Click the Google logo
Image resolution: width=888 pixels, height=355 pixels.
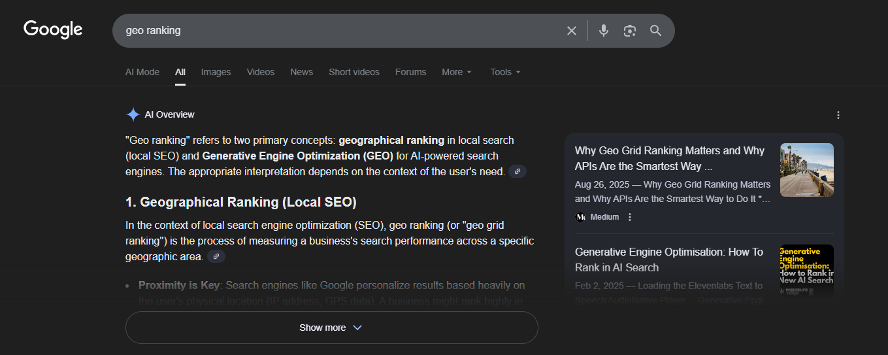[x=53, y=29]
